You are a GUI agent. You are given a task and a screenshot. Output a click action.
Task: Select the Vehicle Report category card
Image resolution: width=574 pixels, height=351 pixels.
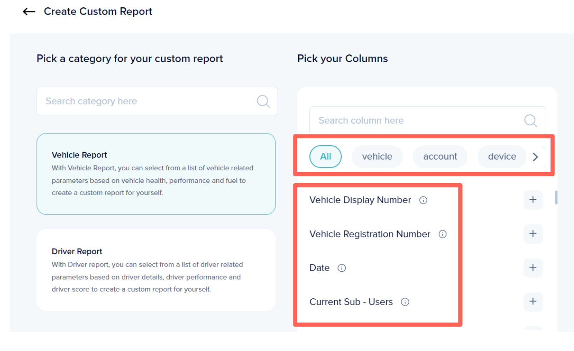click(156, 174)
